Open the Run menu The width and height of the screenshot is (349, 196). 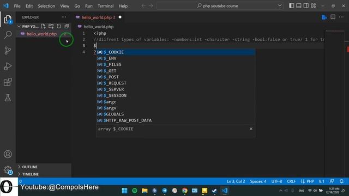(88, 6)
